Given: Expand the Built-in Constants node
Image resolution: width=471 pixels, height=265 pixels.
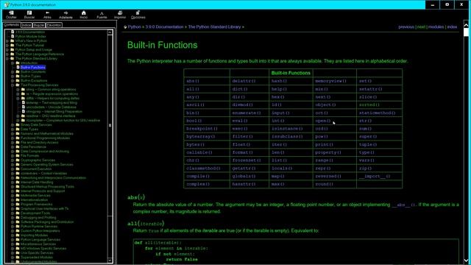Looking at the screenshot, I should pyautogui.click(x=13, y=72).
